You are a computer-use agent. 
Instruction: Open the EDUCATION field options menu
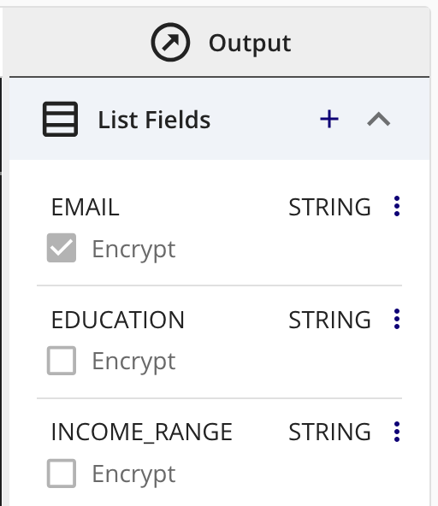(397, 319)
